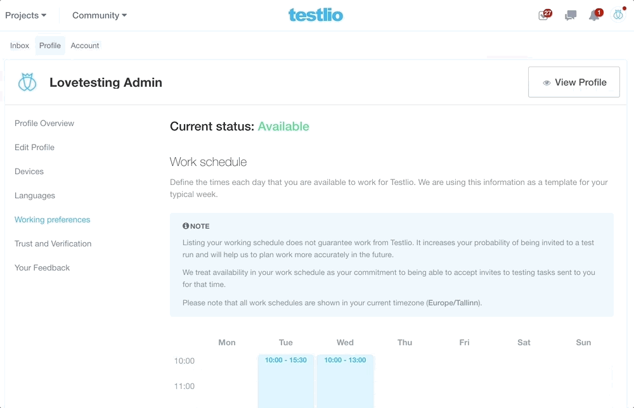Switch to the Account tab
Image resolution: width=634 pixels, height=408 pixels.
(x=85, y=46)
